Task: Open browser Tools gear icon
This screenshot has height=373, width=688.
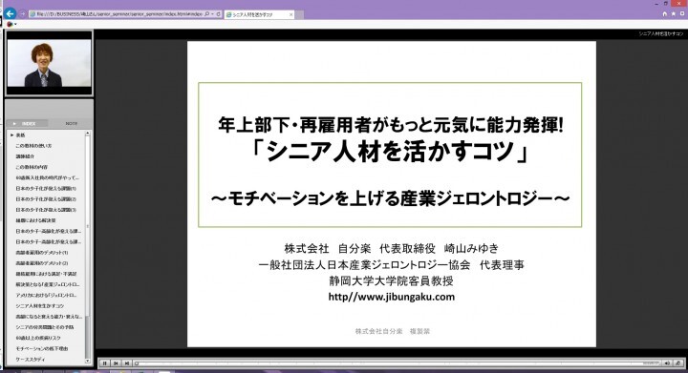Action: 682,14
